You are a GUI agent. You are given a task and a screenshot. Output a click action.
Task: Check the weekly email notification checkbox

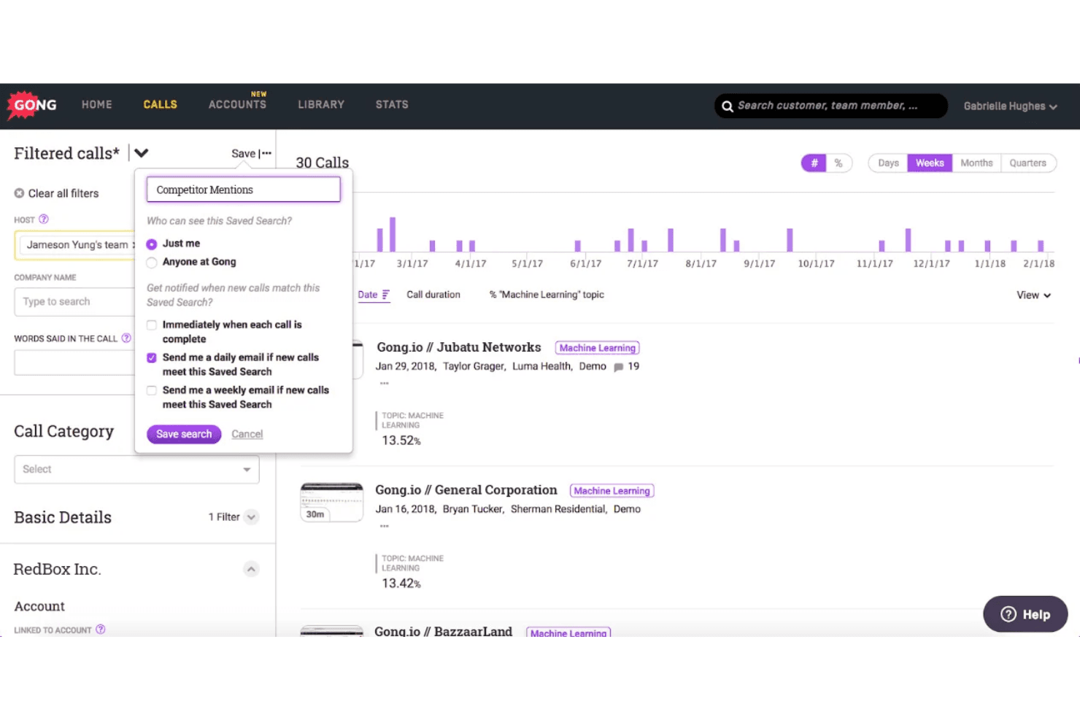click(152, 390)
